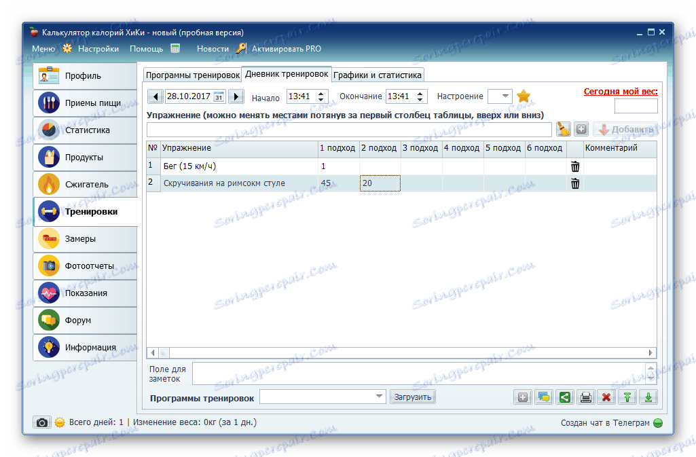Image resolution: width=696 pixels, height=457 pixels.
Task: Open the Форум section
Action: (85, 320)
